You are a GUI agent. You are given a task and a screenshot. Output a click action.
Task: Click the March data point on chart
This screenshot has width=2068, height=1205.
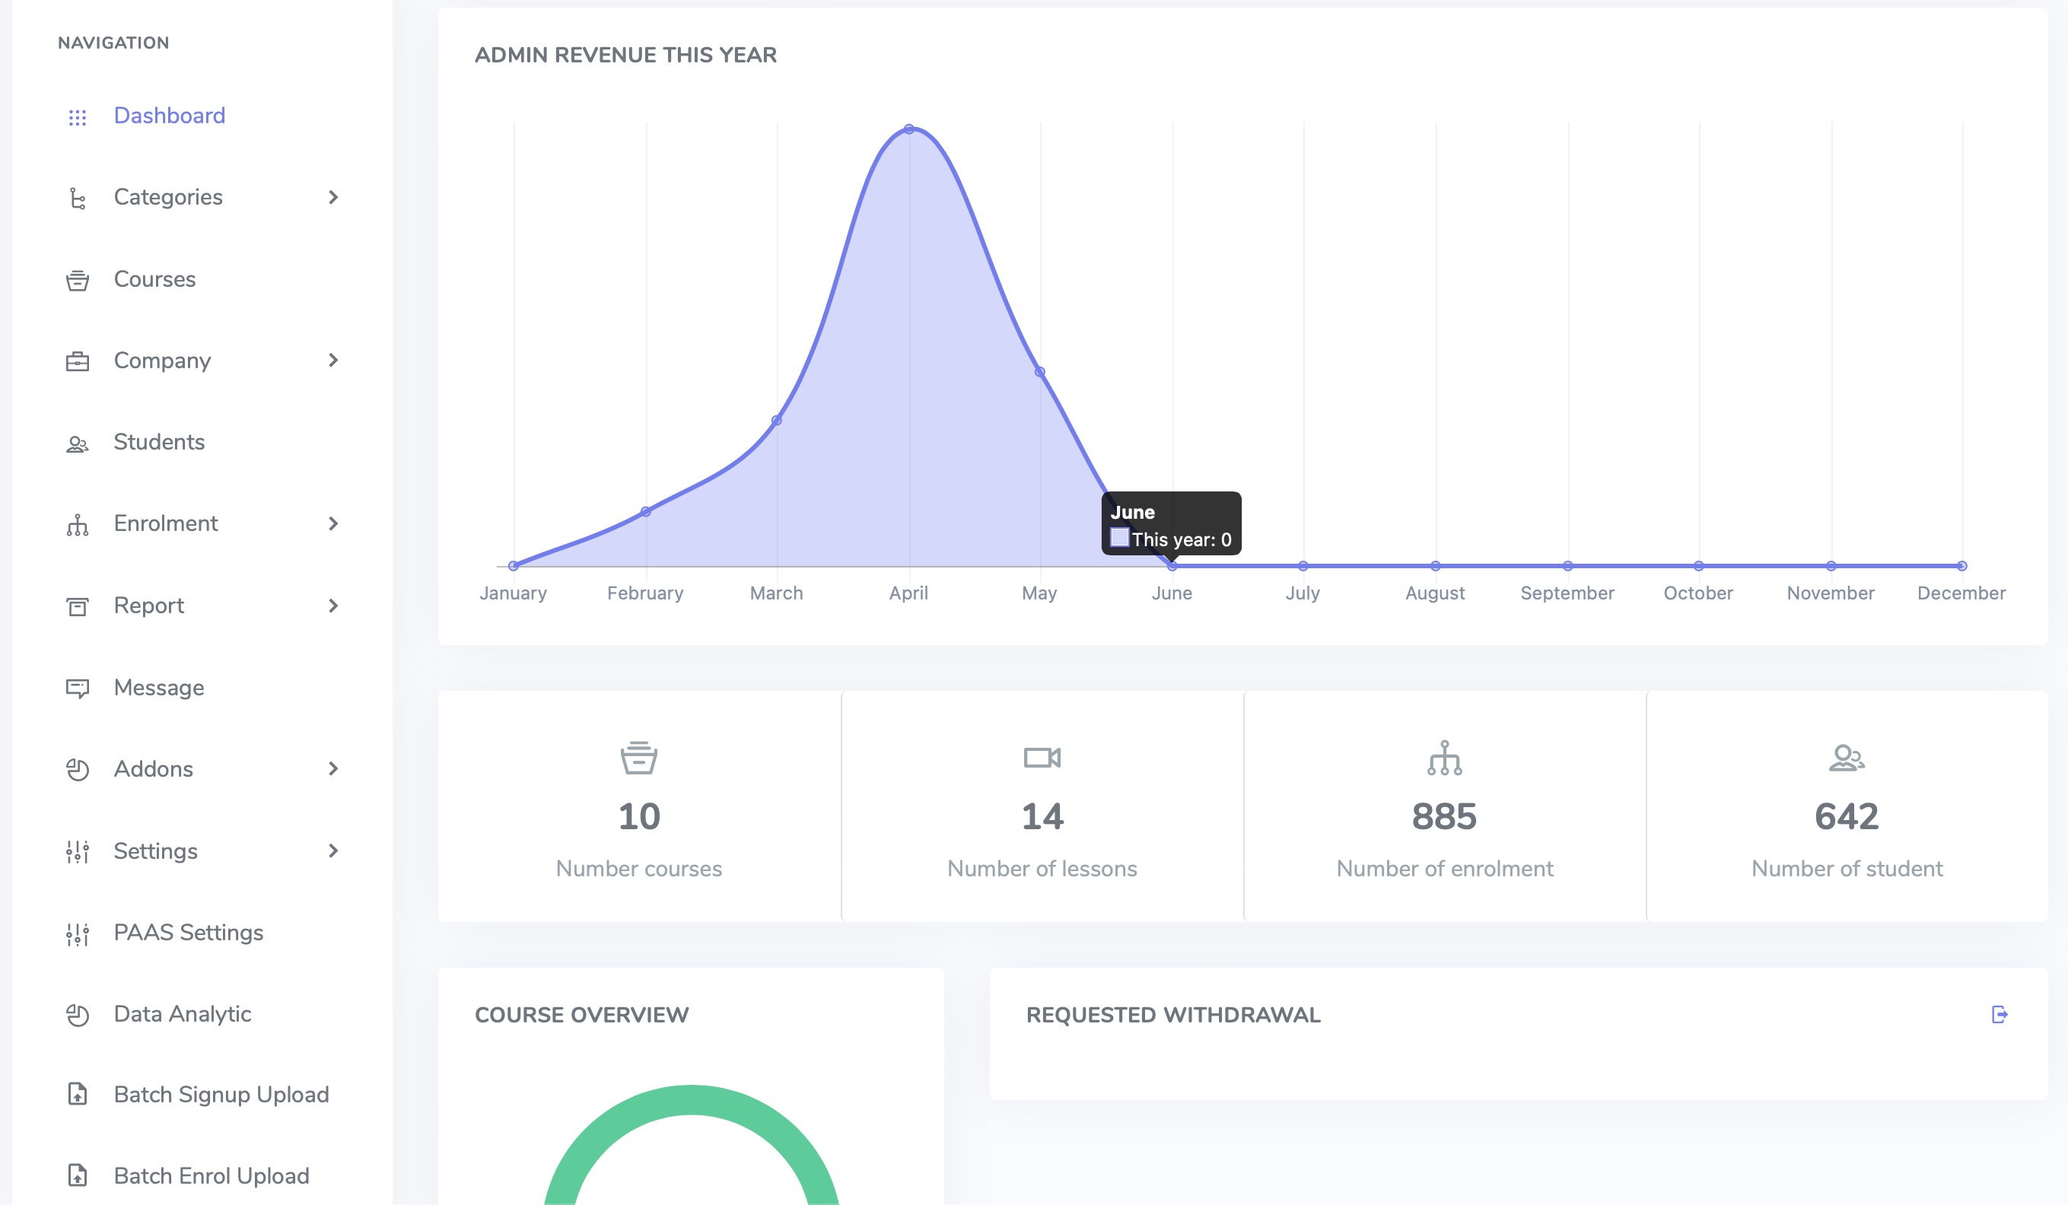click(776, 421)
